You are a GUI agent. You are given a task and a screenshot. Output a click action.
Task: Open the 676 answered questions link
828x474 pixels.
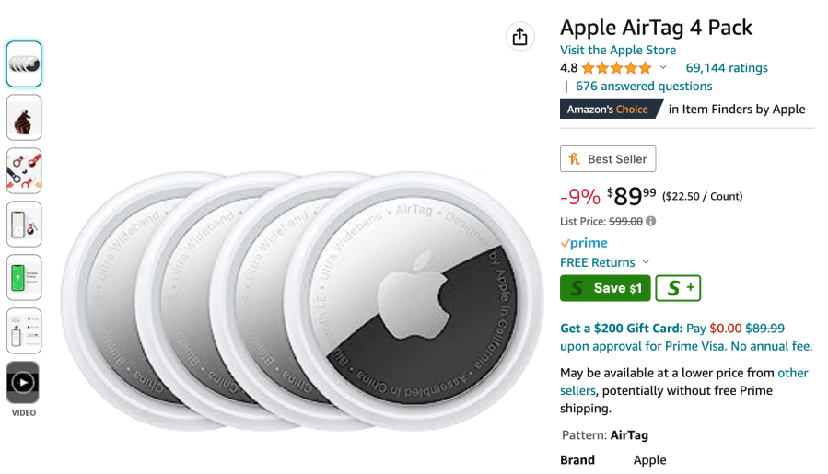tap(644, 87)
